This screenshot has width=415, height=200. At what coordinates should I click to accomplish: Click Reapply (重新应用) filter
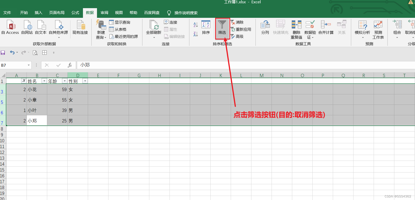241,29
